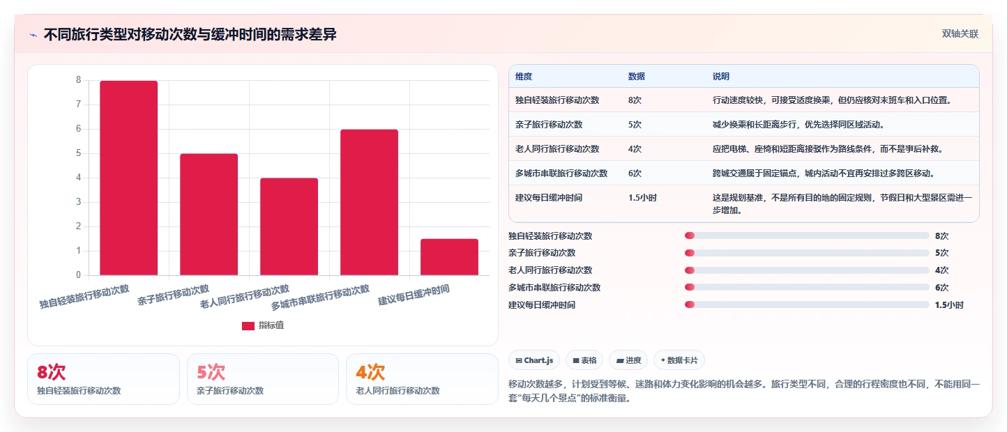Click the 多城市串联旅行移动次数 progress bar
The height and width of the screenshot is (432, 1007).
807,287
